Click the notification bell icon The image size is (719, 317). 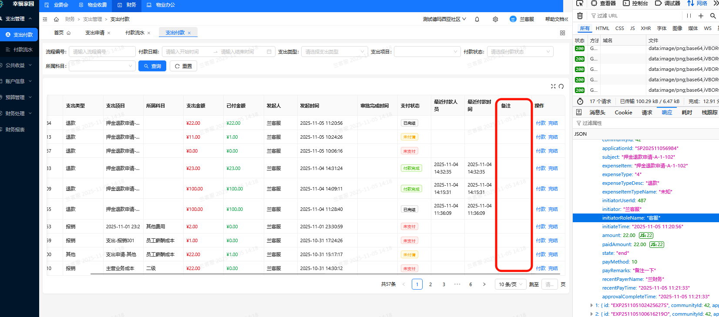477,19
